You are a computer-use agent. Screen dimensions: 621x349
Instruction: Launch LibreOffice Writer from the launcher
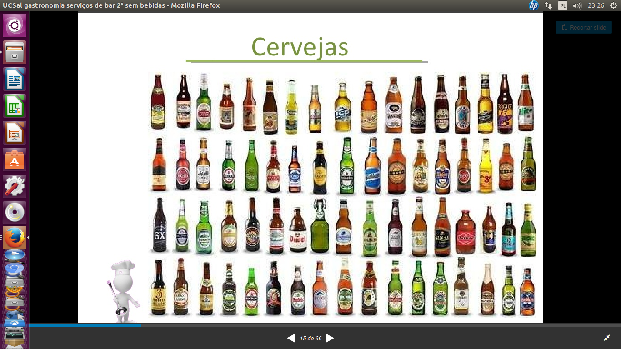pyautogui.click(x=15, y=79)
